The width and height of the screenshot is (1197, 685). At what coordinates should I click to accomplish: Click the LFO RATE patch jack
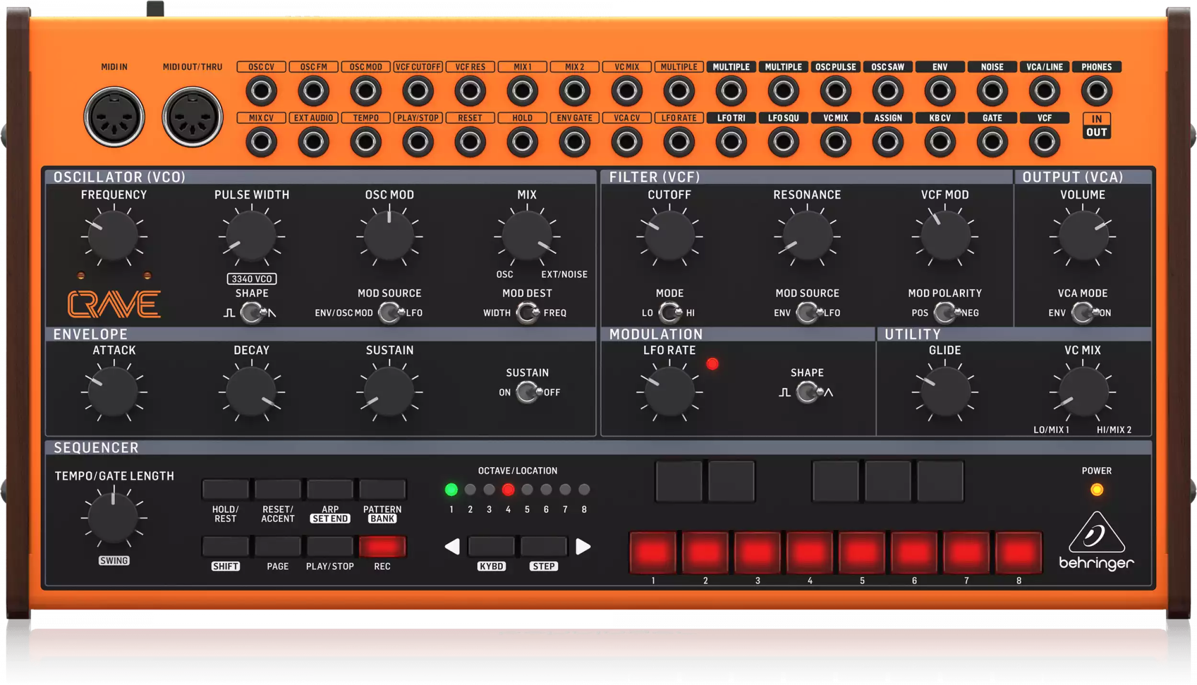[x=678, y=142]
